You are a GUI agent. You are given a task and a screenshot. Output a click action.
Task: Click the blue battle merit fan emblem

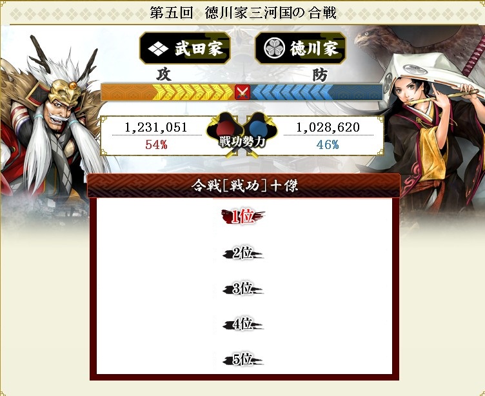[260, 128]
